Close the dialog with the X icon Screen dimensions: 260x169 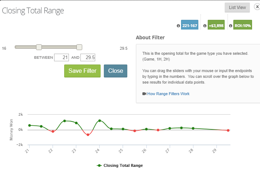(x=256, y=6)
